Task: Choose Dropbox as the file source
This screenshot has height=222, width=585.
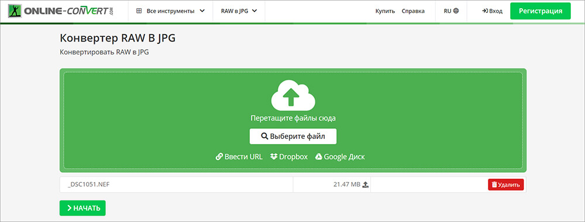Action: pos(289,156)
